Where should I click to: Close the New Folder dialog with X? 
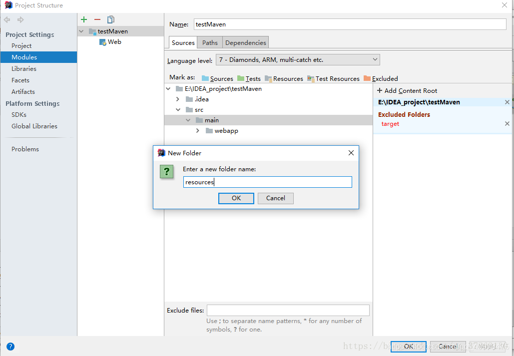pos(351,153)
